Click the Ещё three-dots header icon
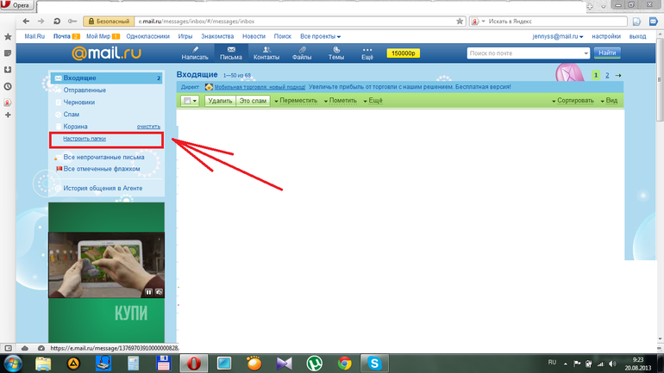This screenshot has width=664, height=373. (x=367, y=50)
